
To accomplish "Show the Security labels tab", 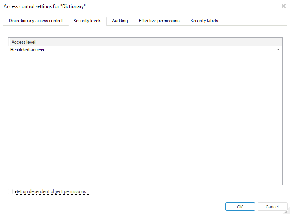I will pos(204,21).
